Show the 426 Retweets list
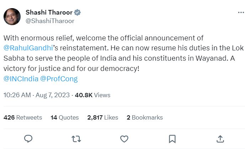The width and height of the screenshot is (245, 149). point(23,117)
